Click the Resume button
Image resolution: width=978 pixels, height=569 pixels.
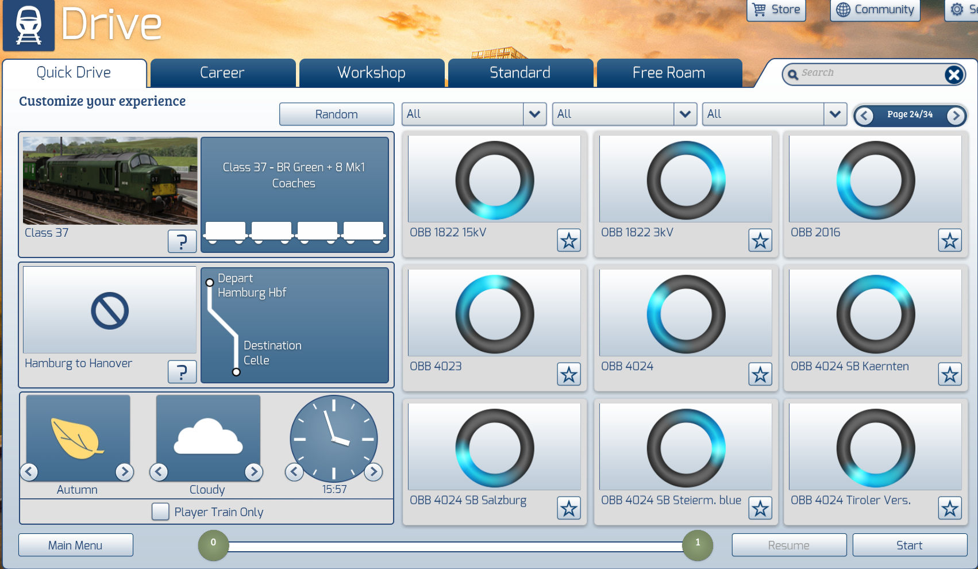(789, 545)
